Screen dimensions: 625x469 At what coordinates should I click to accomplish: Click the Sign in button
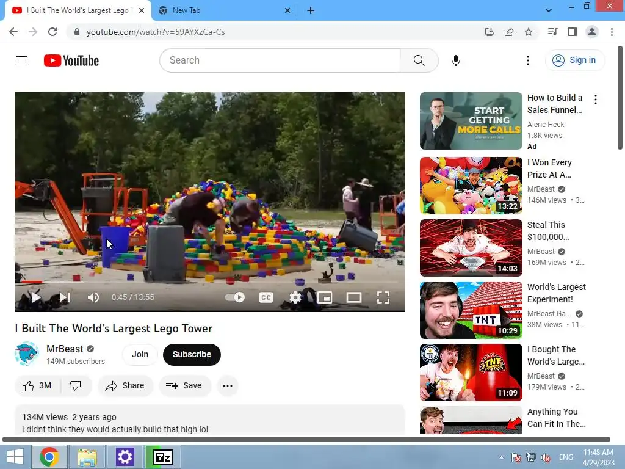point(574,60)
